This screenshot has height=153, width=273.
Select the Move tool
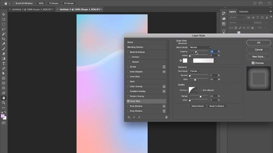pyautogui.click(x=3, y=14)
